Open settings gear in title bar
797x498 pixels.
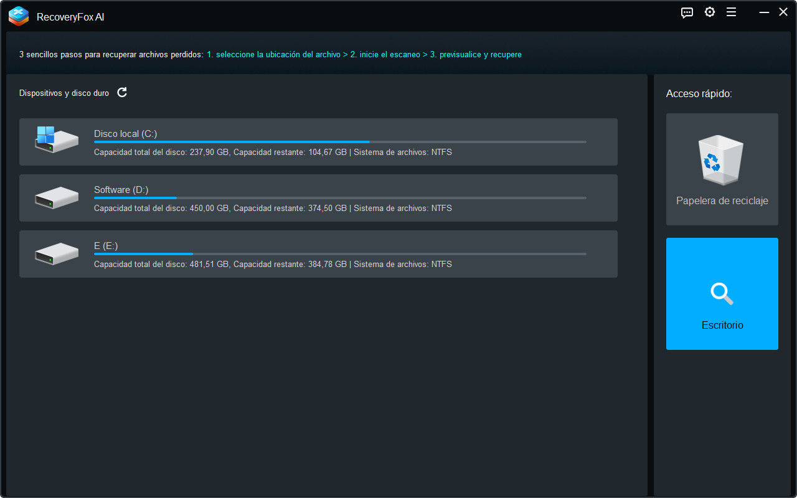[710, 12]
